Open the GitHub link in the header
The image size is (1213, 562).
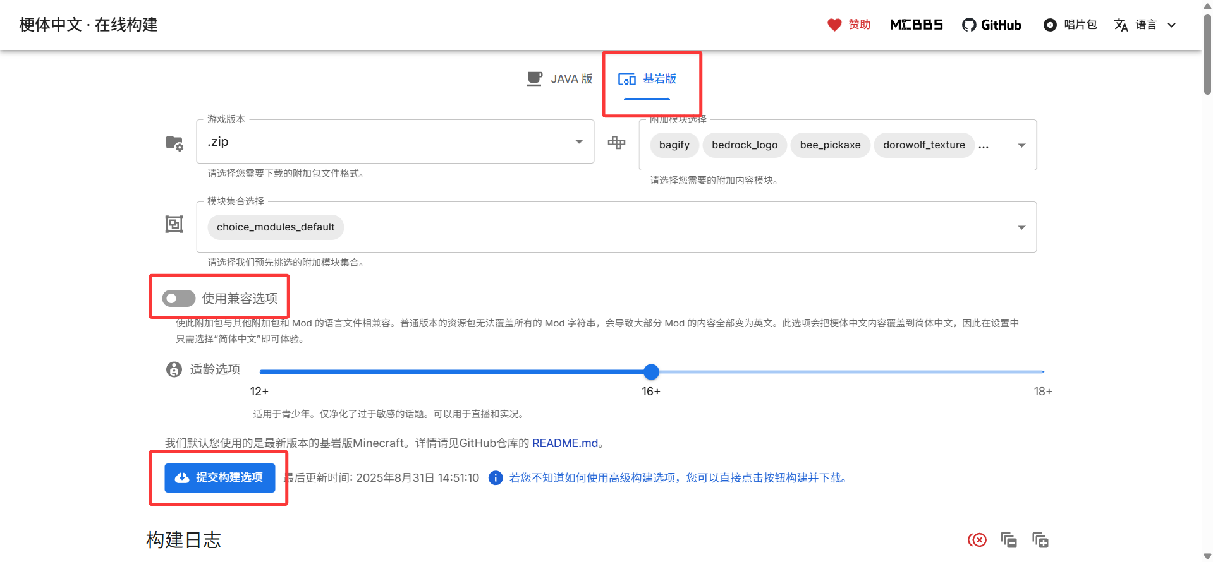[x=992, y=25]
